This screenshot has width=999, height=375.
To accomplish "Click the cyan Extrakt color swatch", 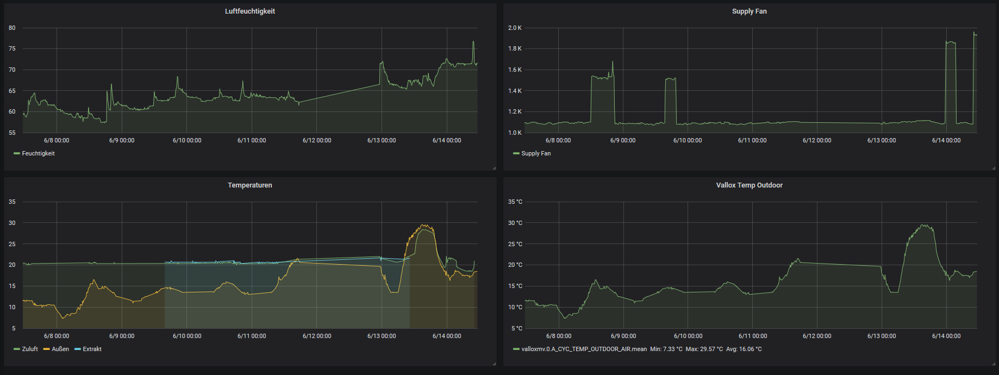I will pyautogui.click(x=78, y=349).
